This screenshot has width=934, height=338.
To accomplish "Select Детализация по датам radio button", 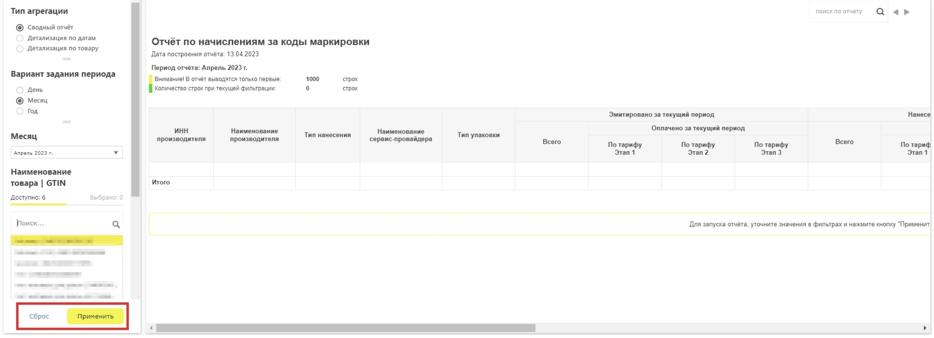I will click(x=20, y=38).
